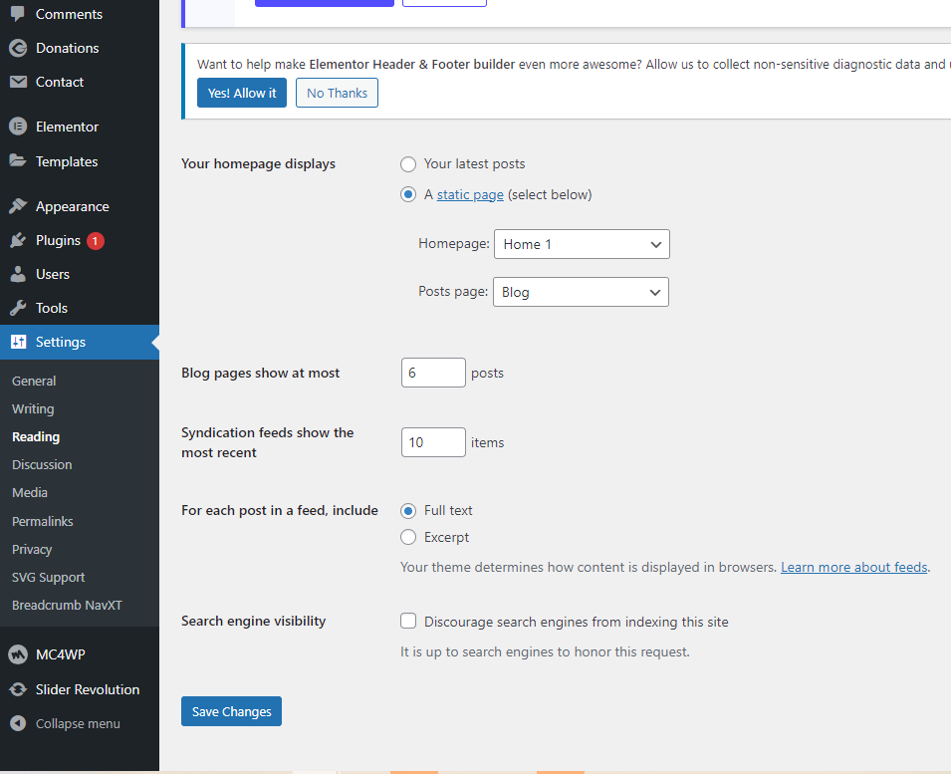This screenshot has height=774, width=951.
Task: Click the Contact envelope icon
Action: (x=18, y=82)
